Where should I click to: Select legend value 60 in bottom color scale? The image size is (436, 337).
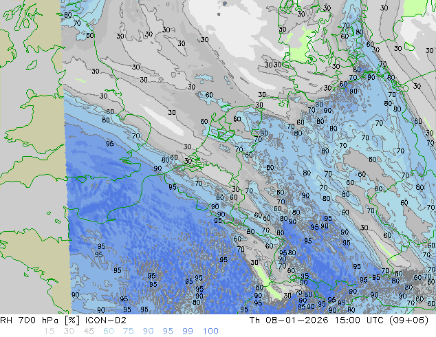click(109, 331)
